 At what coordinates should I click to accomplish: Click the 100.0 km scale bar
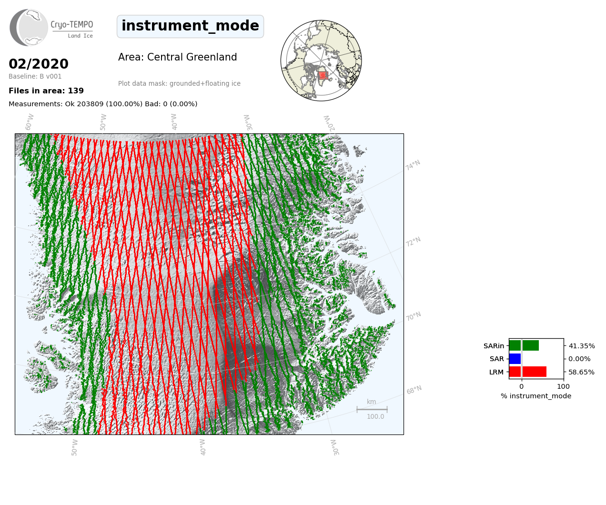click(x=372, y=409)
